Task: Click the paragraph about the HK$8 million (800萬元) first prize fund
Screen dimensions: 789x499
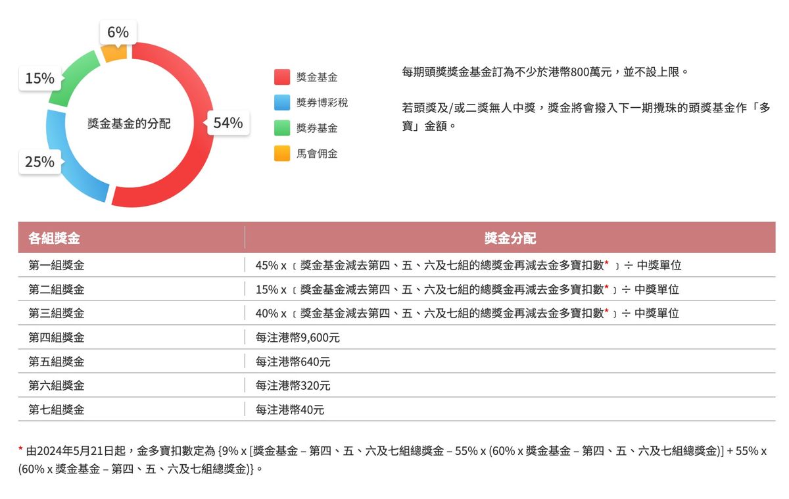Action: [x=545, y=72]
